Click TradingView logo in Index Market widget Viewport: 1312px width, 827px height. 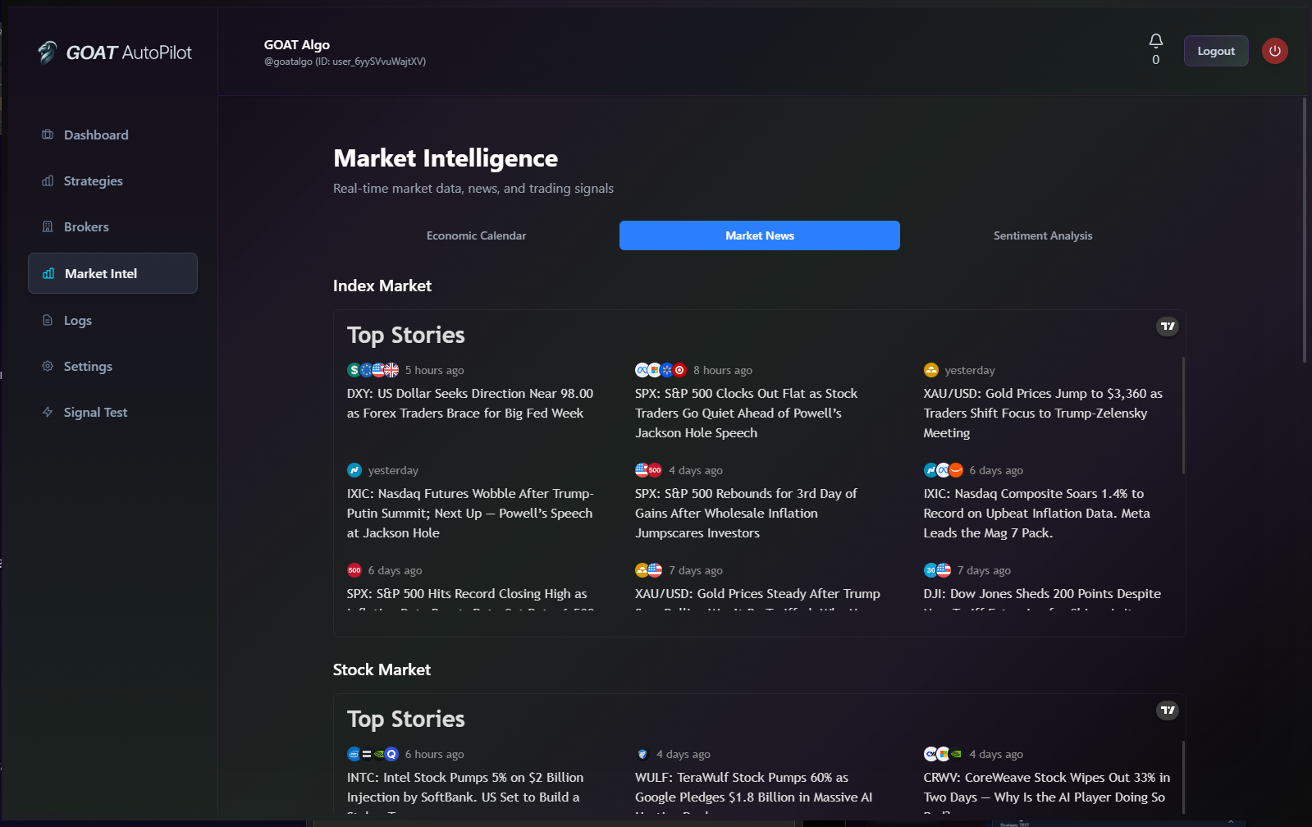point(1168,327)
